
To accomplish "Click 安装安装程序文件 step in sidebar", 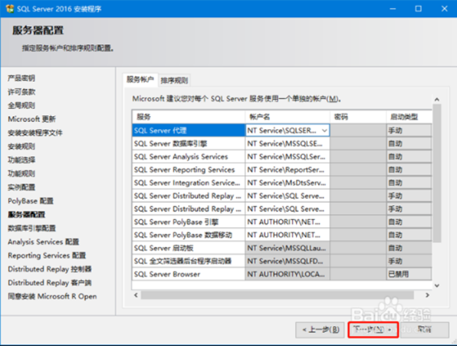I will (35, 133).
